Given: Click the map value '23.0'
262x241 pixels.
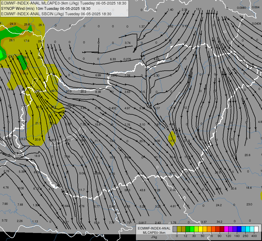Looking at the screenshot, I should point(249,204).
